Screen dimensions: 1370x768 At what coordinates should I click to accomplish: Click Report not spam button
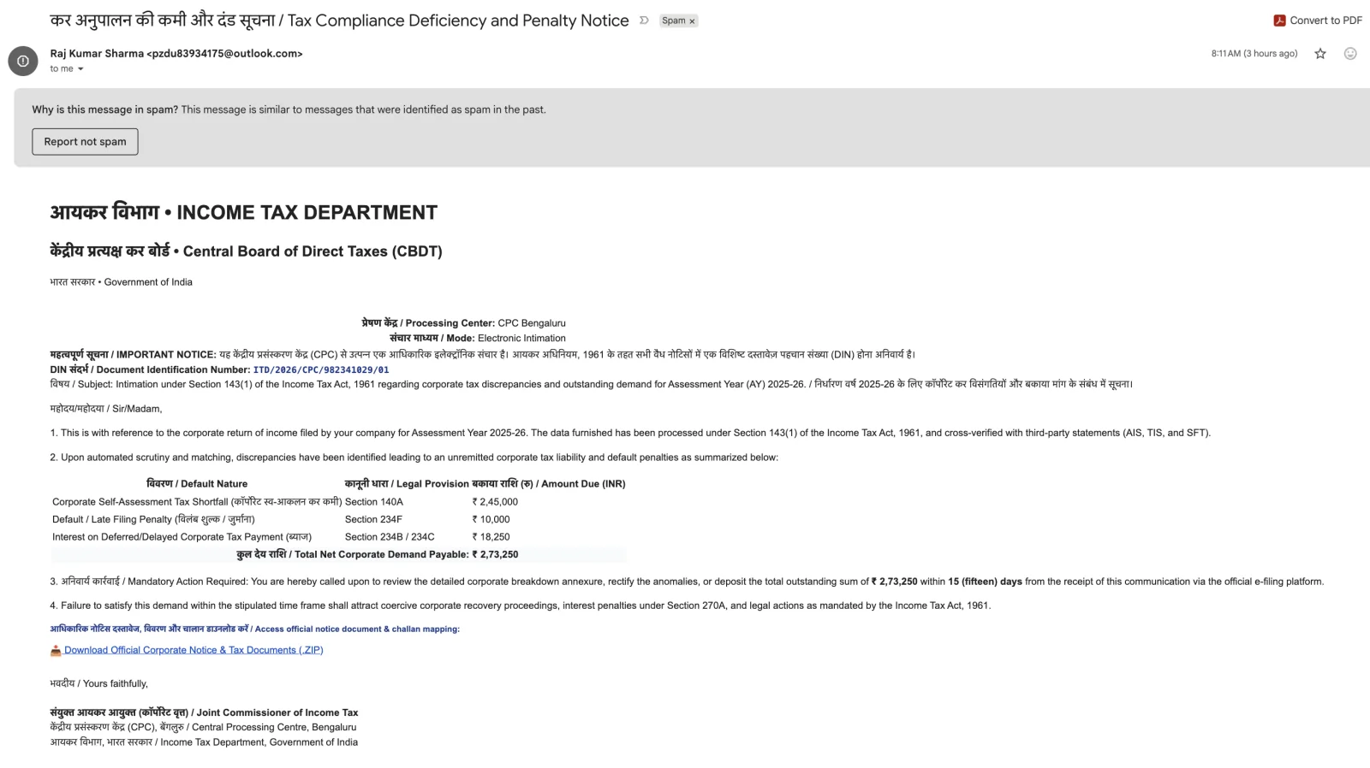[85, 141]
